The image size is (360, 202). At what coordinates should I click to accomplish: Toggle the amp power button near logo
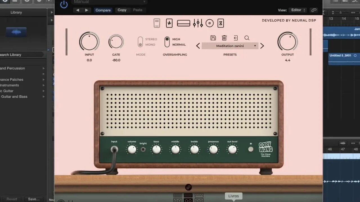click(x=251, y=149)
